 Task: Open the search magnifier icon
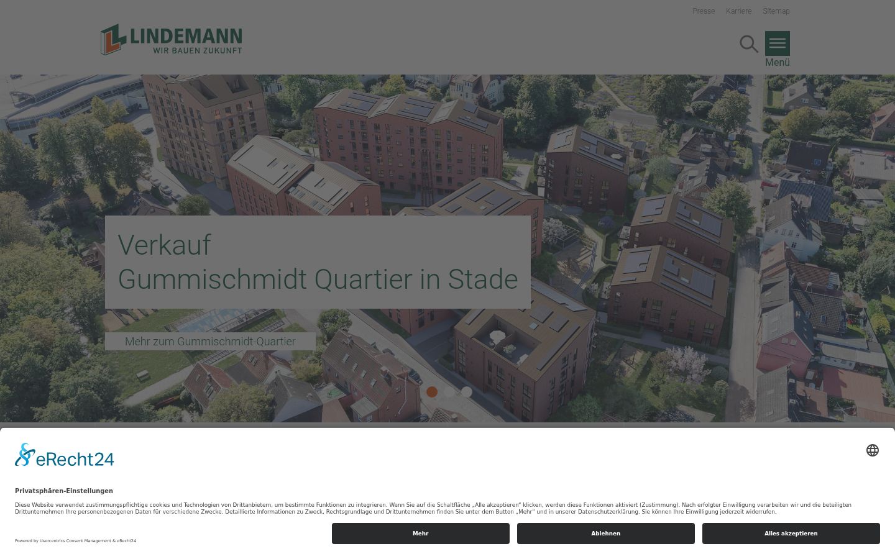(749, 43)
